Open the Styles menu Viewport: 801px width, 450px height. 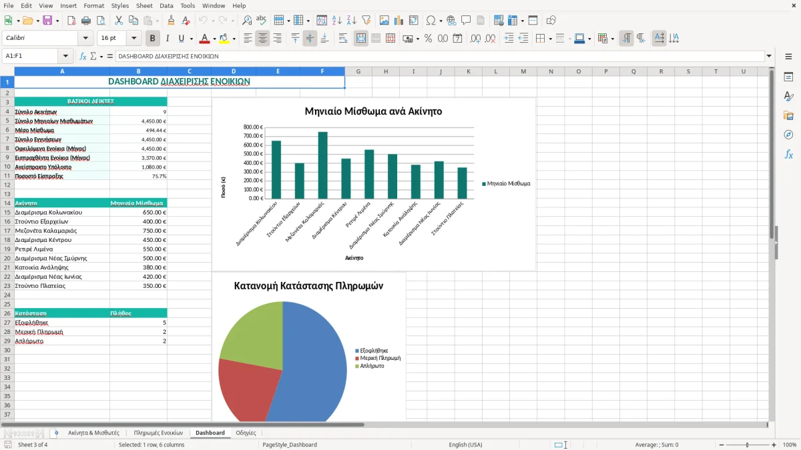120,5
